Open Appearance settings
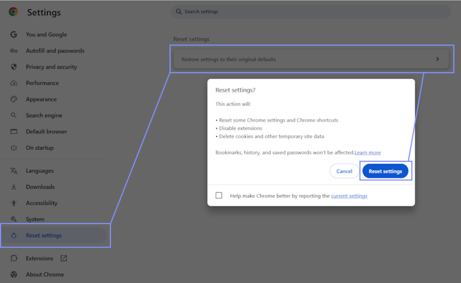 [x=41, y=99]
